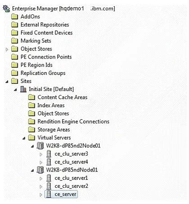This screenshot has width=189, height=204.
Task: Expand the ce_clu_server4 node
Action: tap(41, 162)
